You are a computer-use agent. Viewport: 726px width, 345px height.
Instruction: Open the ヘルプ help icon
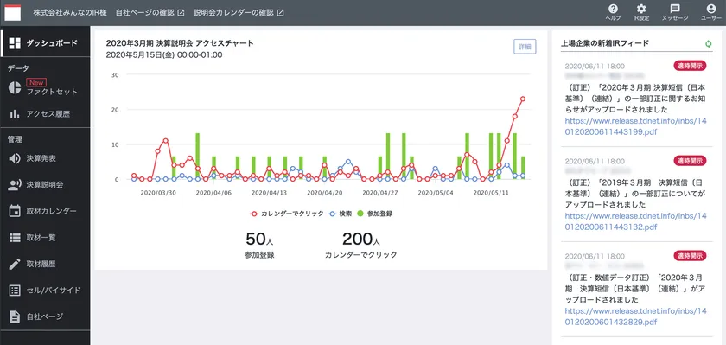(613, 9)
